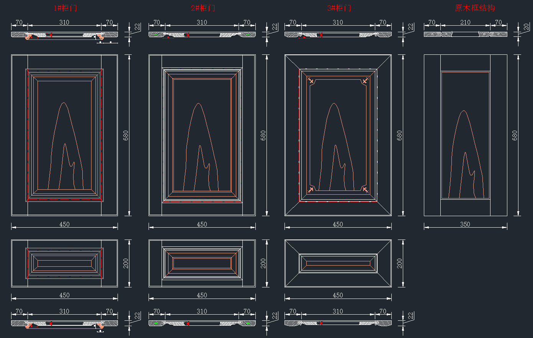Select the 20 thickness dimension at top right
Screen dimensions: 533x338
tap(526, 27)
